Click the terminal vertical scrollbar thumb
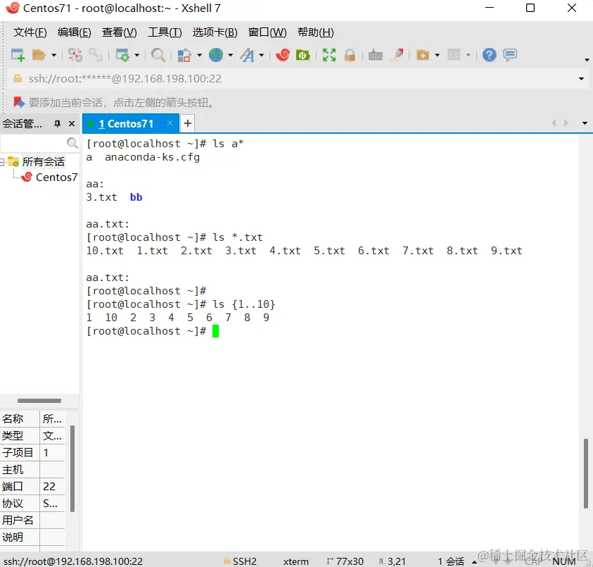This screenshot has height=567, width=593. 585,473
